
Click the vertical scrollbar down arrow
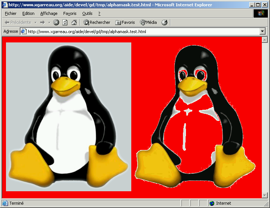(x=264, y=195)
